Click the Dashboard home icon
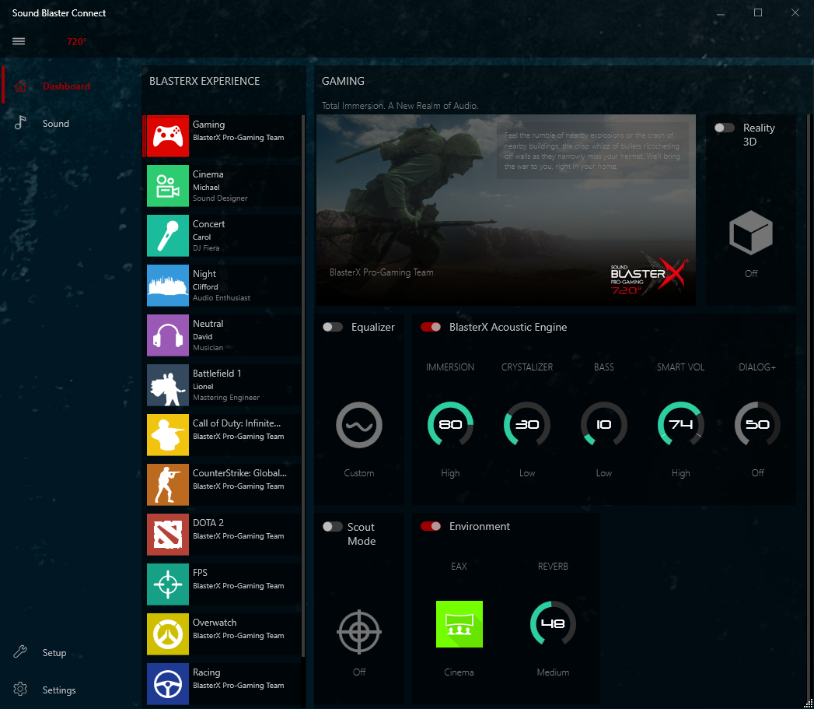Viewport: 814px width, 709px height. coord(20,86)
